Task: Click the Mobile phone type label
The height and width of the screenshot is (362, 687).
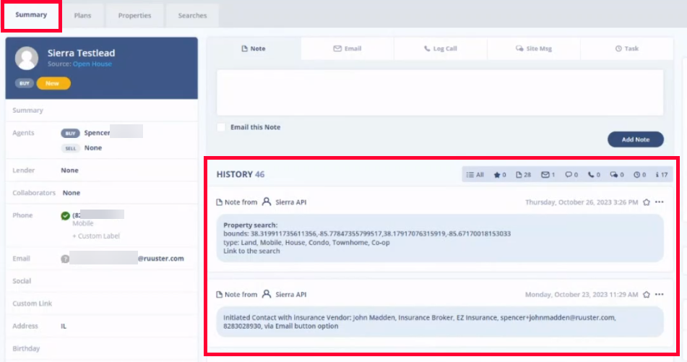Action: (83, 223)
